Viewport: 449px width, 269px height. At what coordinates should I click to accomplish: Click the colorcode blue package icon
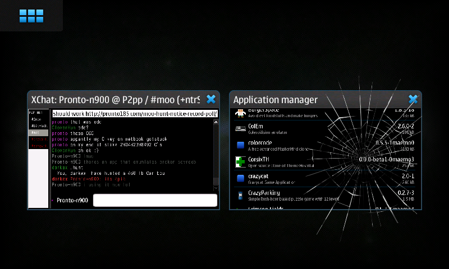[240, 146]
